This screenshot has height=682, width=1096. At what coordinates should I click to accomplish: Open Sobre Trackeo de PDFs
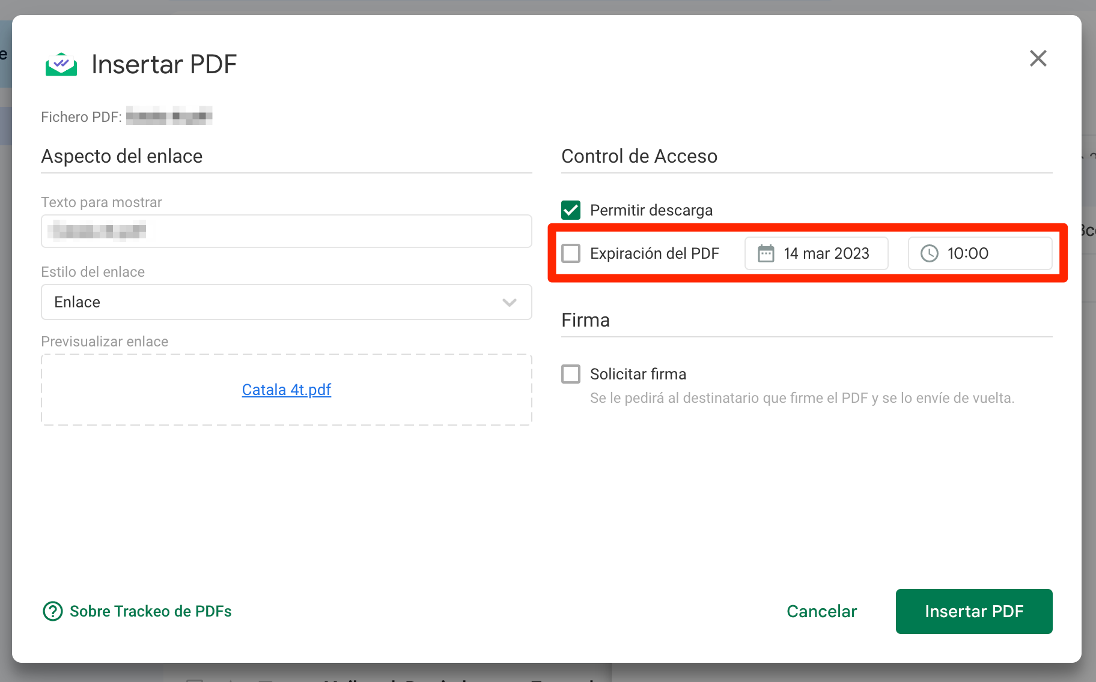point(150,611)
